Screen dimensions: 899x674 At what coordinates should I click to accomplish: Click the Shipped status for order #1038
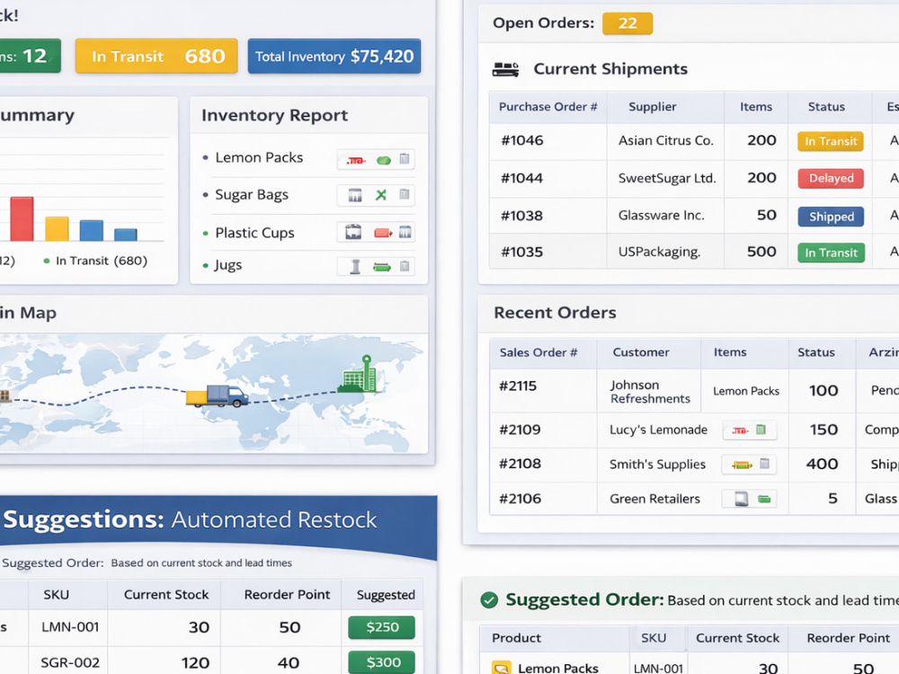click(x=832, y=217)
